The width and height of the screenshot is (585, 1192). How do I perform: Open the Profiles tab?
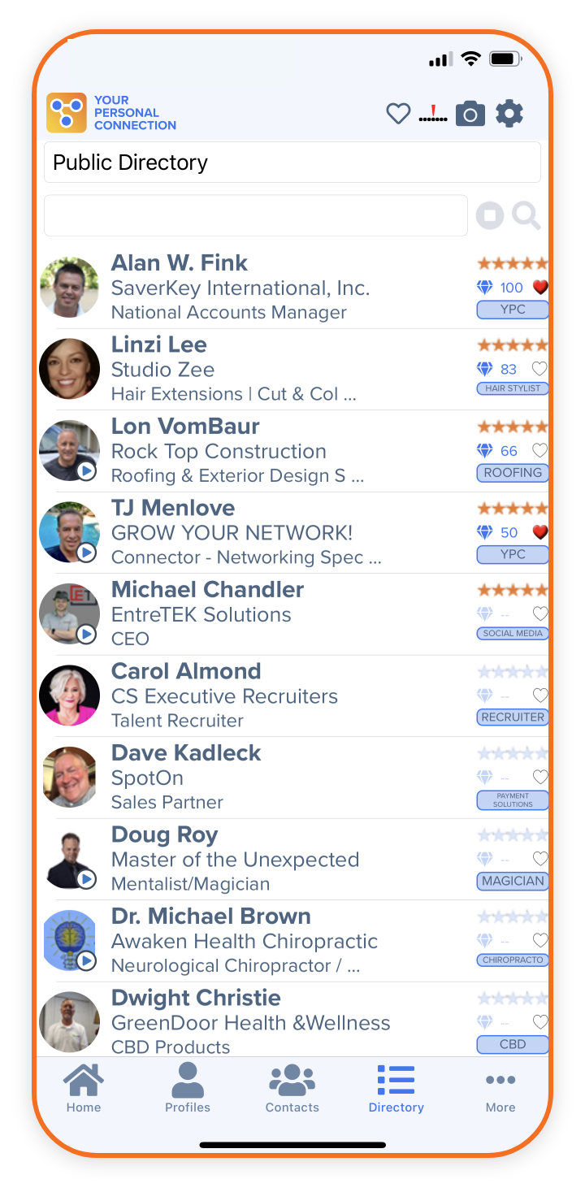(x=188, y=1089)
